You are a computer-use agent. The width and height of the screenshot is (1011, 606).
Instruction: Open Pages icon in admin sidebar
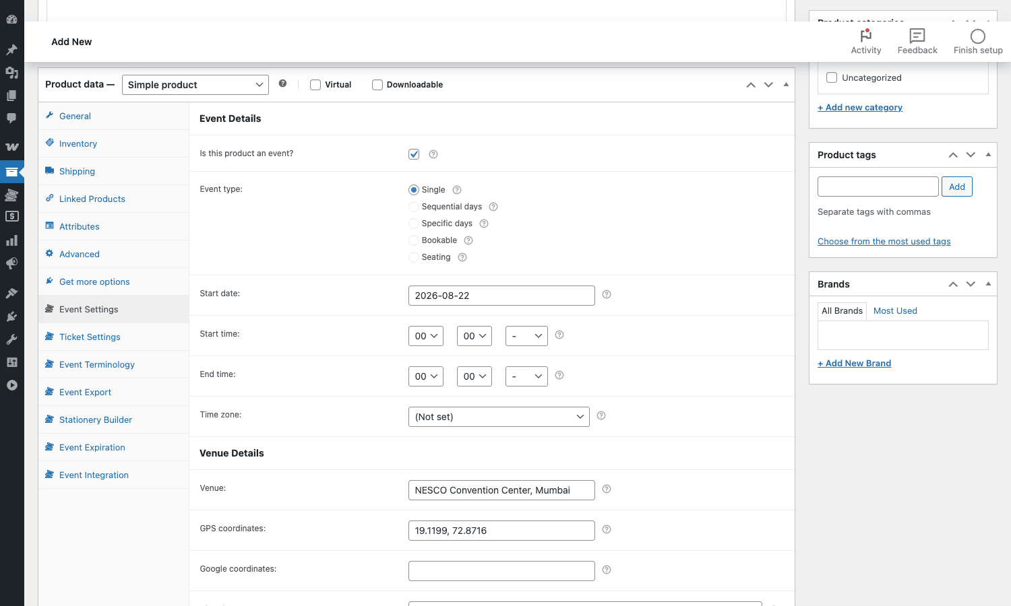point(11,96)
